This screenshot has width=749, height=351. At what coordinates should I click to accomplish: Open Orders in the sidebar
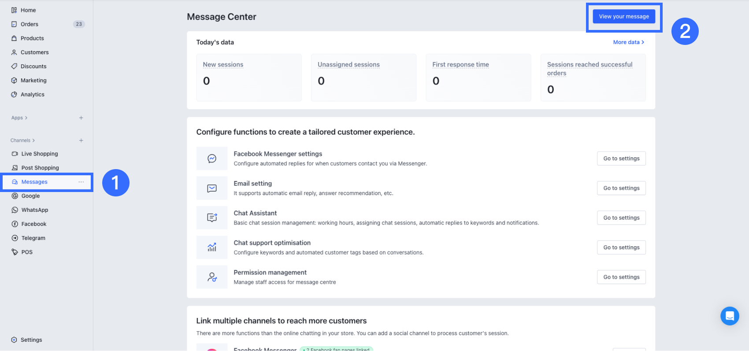pyautogui.click(x=30, y=24)
